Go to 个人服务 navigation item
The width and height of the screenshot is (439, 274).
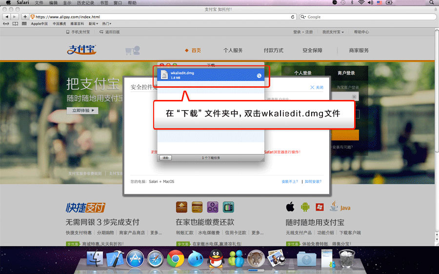[x=233, y=50]
